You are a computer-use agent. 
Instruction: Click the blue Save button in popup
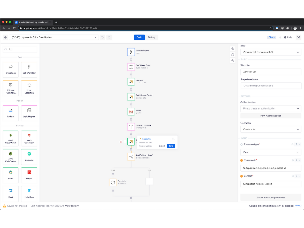[x=171, y=146]
